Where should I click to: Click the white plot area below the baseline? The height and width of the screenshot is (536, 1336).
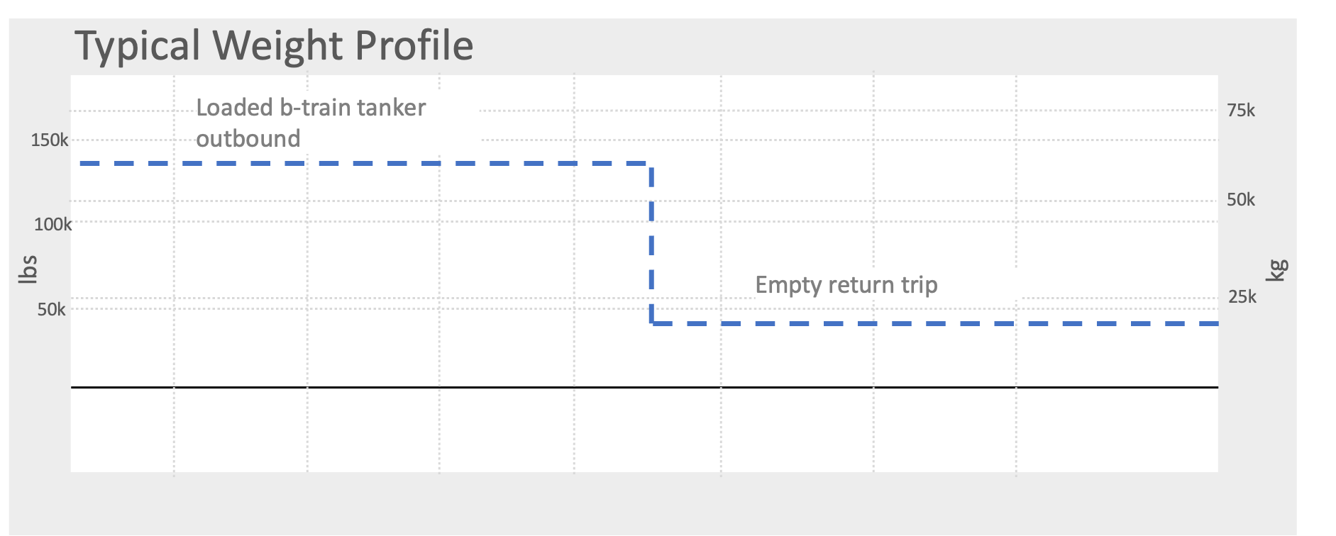click(644, 431)
